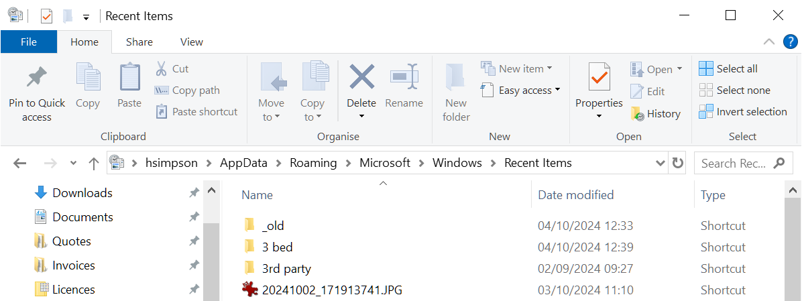Open recent locations dropdown near navigation arrows
The width and height of the screenshot is (802, 301).
[73, 164]
